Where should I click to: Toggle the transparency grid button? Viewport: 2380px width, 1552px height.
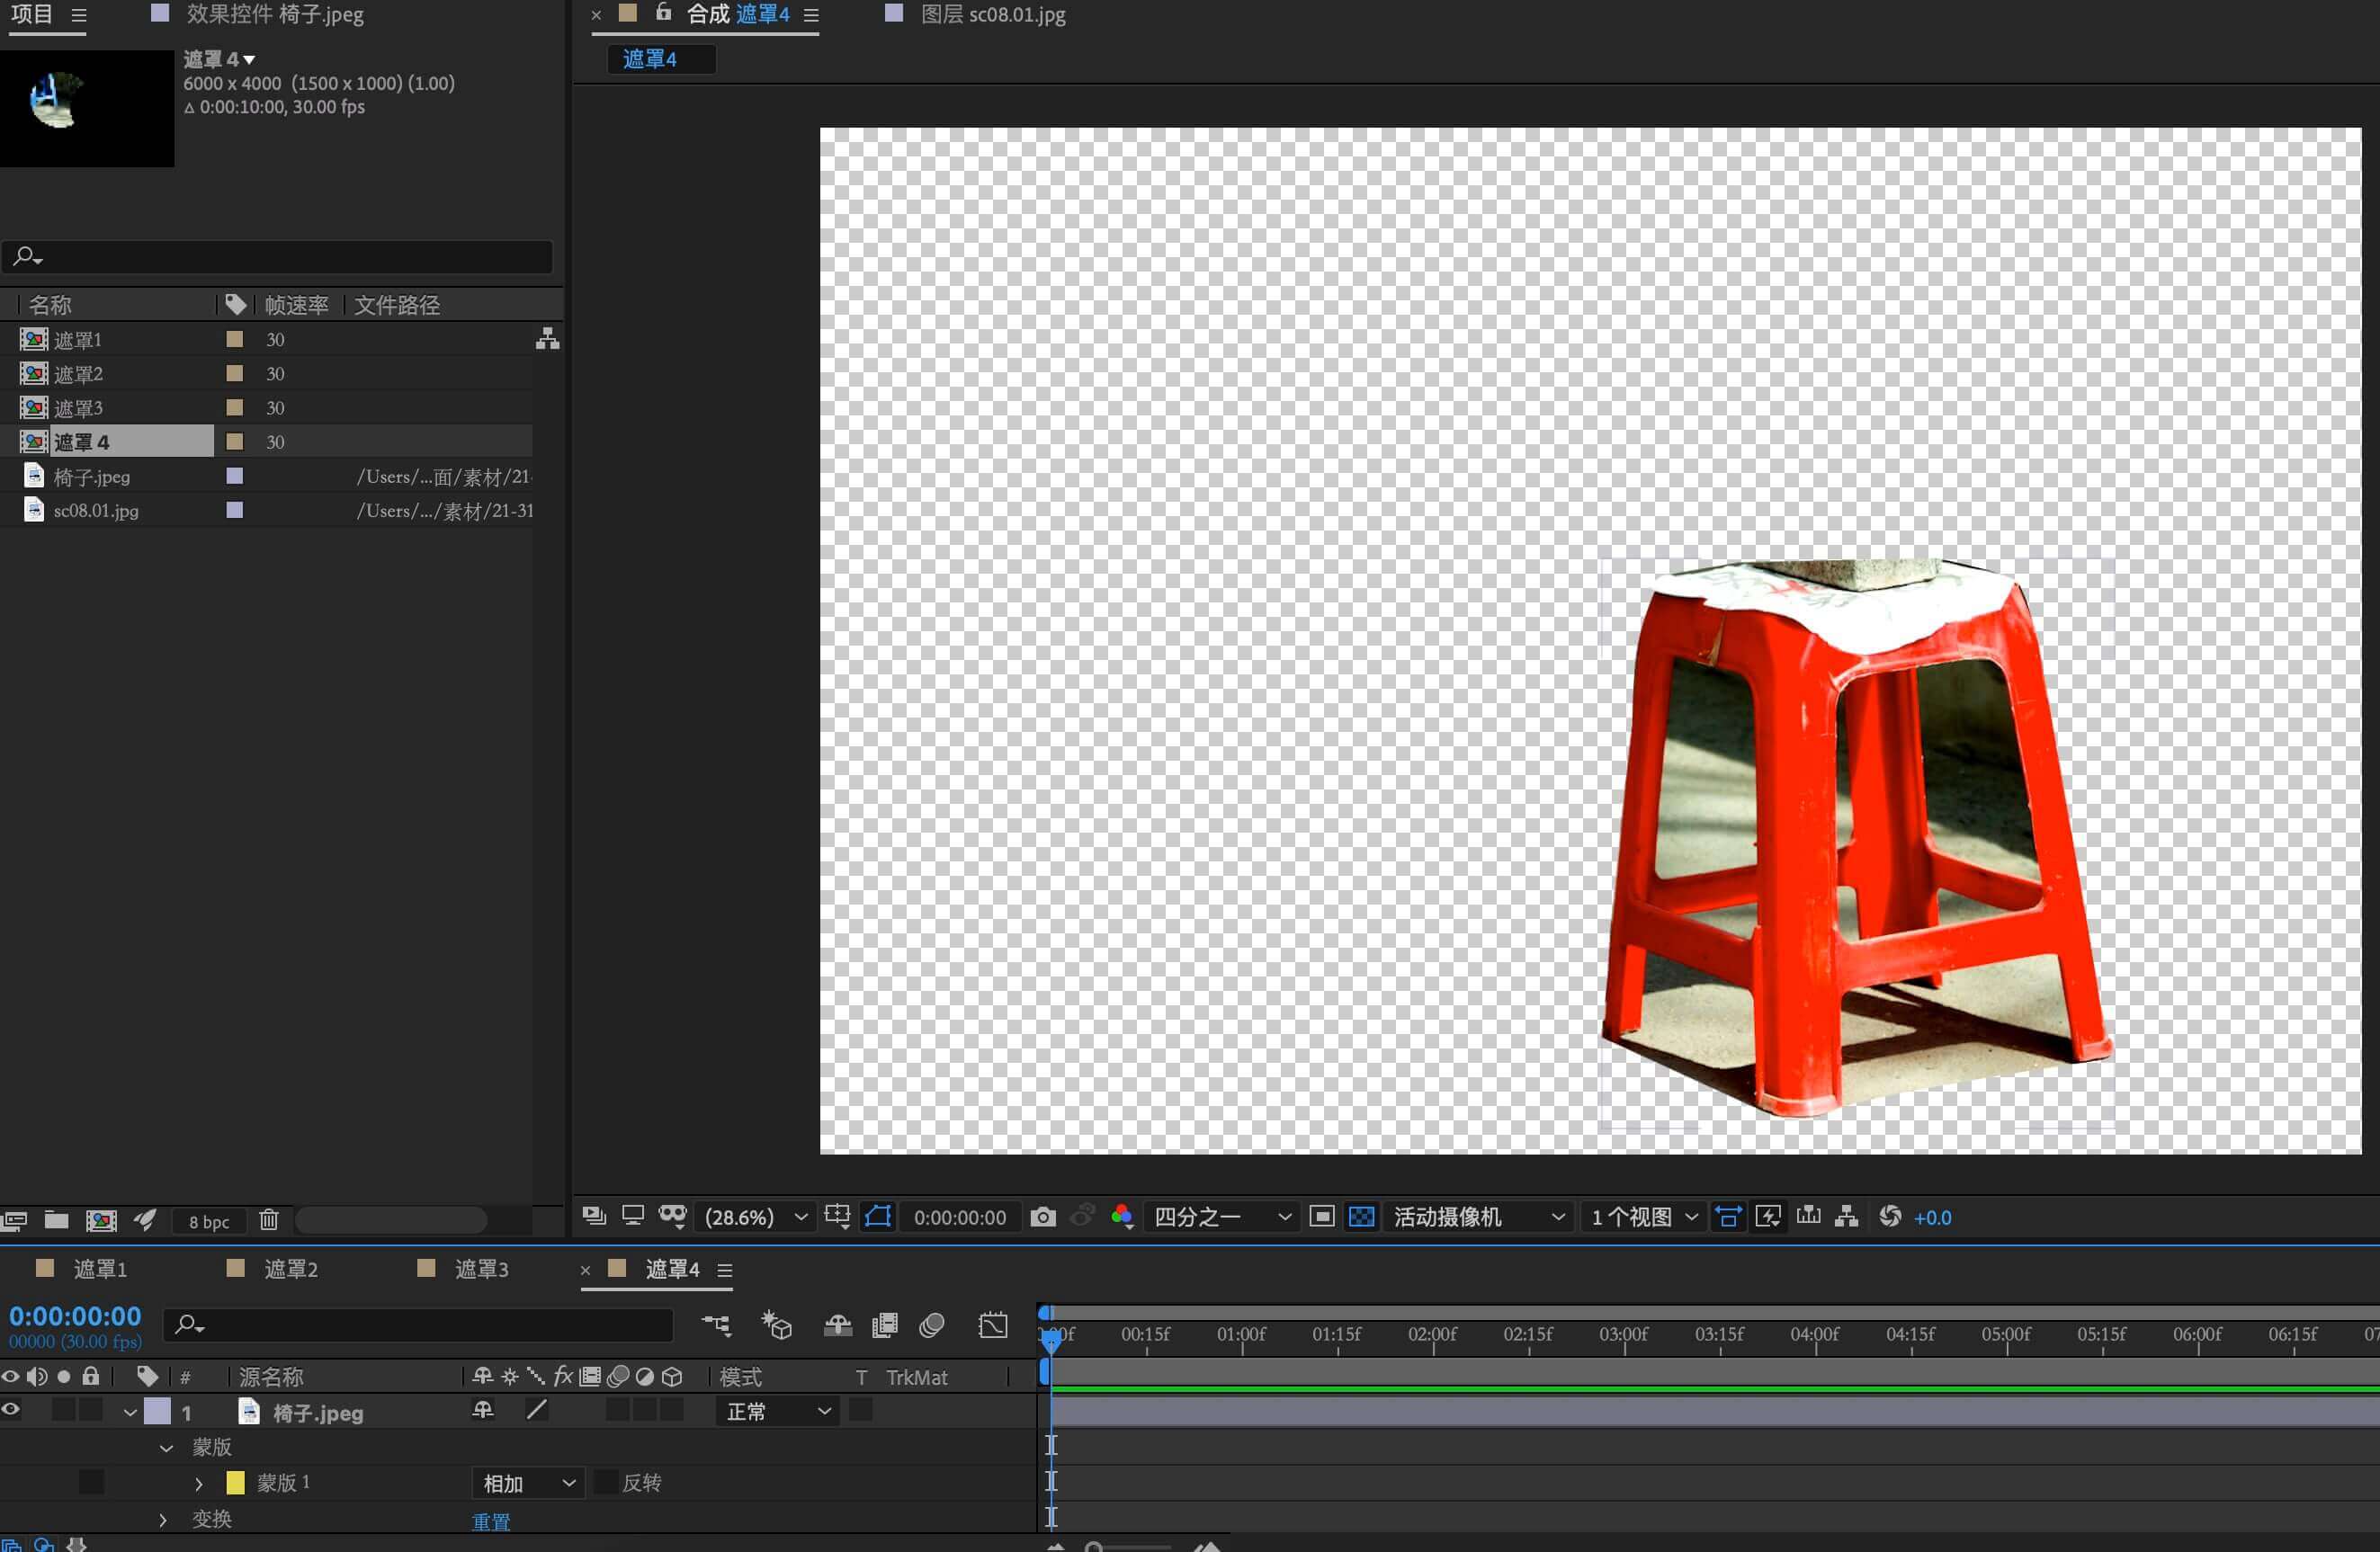pos(1361,1217)
